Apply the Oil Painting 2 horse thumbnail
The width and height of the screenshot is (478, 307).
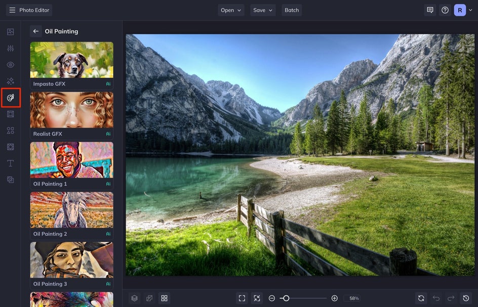click(71, 210)
